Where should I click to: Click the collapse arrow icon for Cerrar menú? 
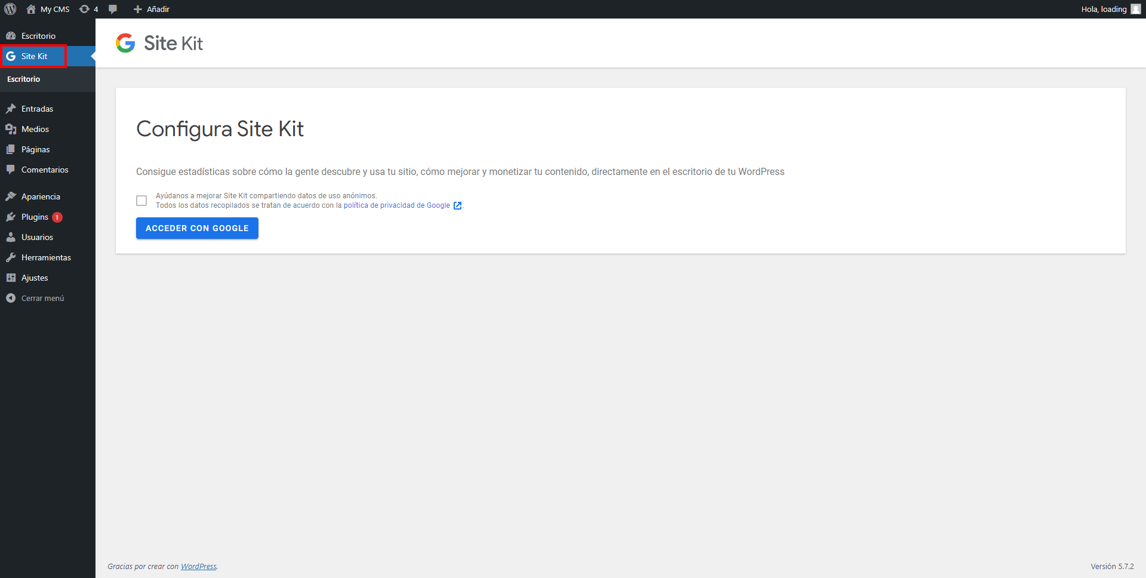point(11,298)
